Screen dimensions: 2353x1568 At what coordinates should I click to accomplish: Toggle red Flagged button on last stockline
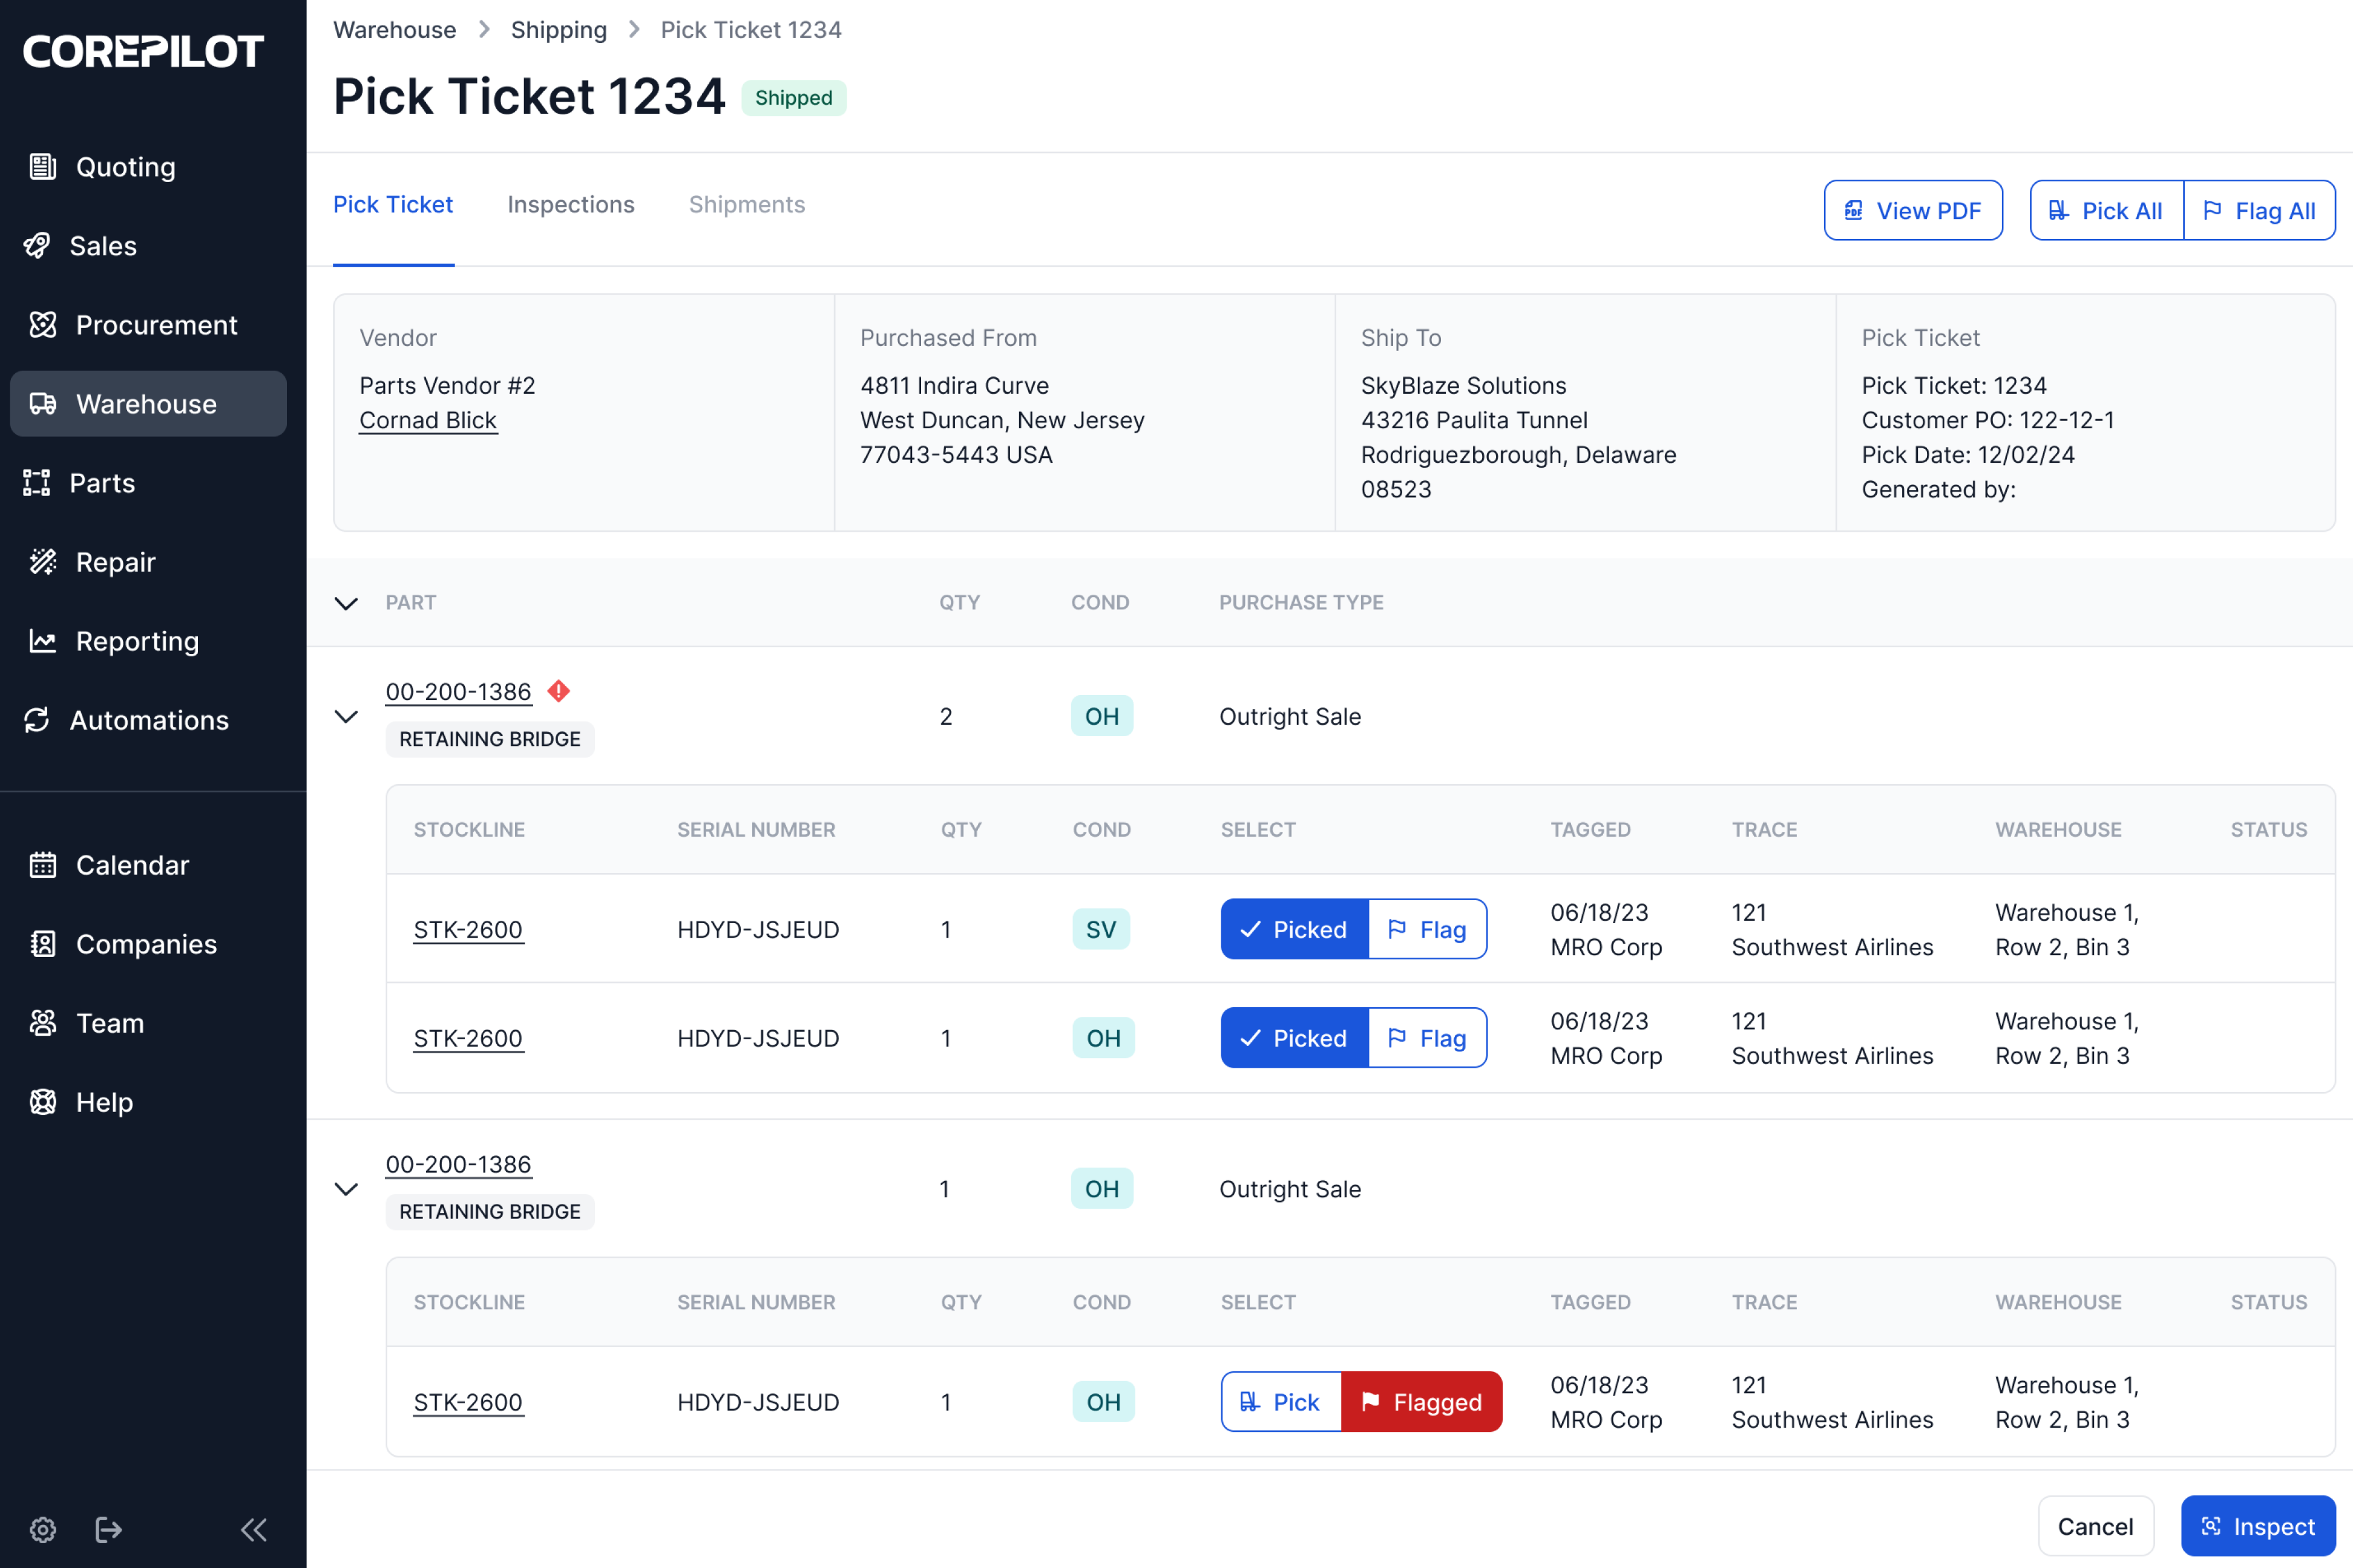pos(1422,1402)
